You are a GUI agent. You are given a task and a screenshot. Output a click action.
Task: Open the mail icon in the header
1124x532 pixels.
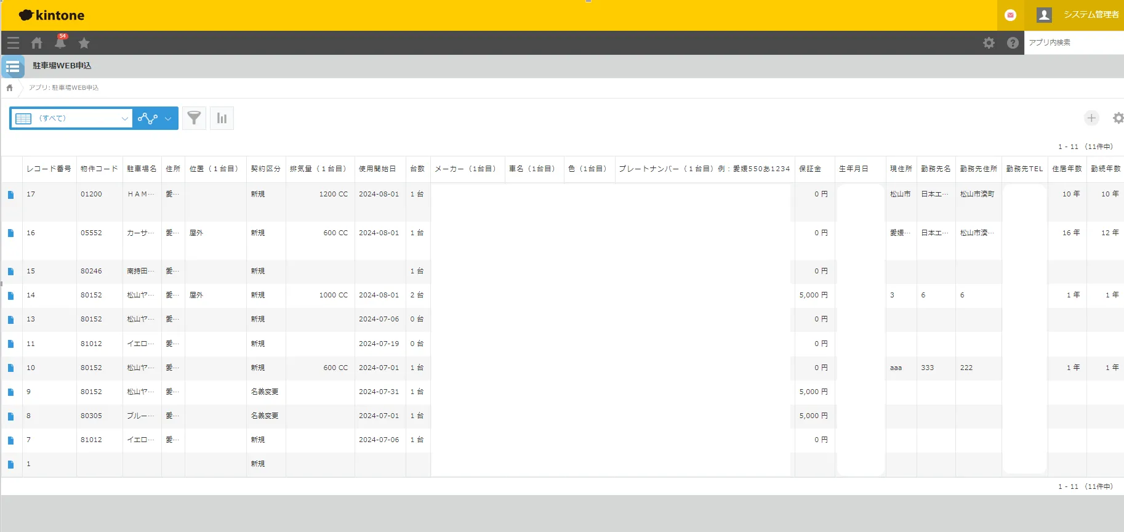tap(1010, 15)
